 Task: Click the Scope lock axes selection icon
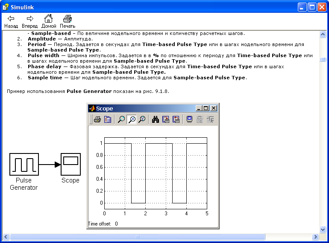200,119
